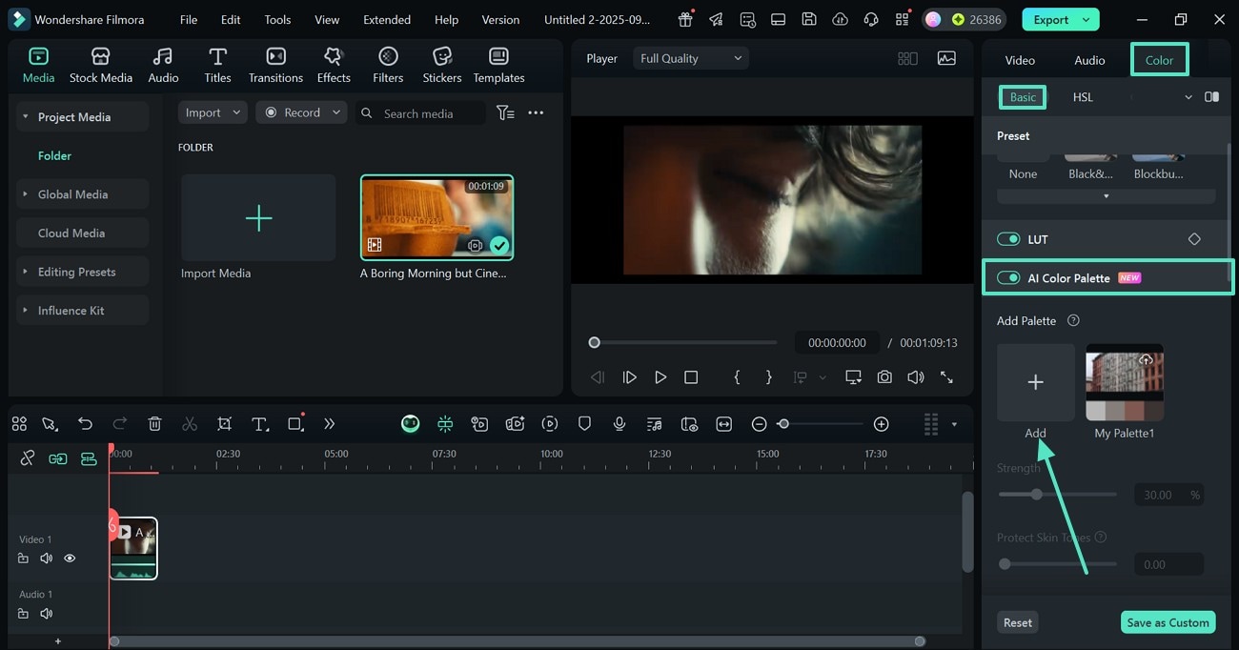This screenshot has width=1239, height=650.
Task: Take a snapshot with the camera icon
Action: [884, 377]
